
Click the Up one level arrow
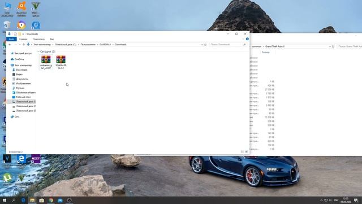tap(24, 44)
